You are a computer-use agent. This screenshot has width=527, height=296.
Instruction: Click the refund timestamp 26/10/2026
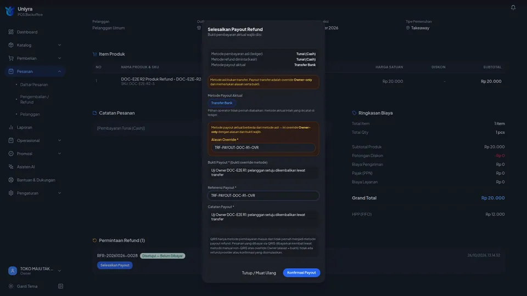[484, 255]
